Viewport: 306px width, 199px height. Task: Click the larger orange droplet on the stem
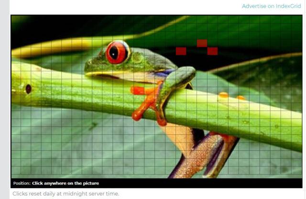tap(224, 95)
